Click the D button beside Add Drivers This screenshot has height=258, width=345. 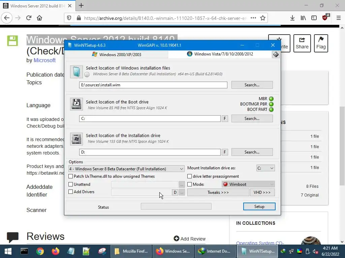tap(175, 192)
